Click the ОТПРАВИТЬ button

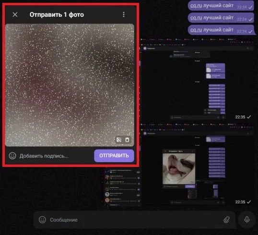[114, 156]
